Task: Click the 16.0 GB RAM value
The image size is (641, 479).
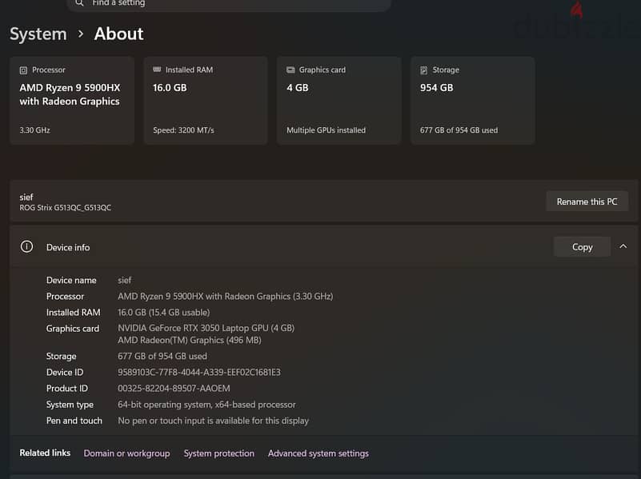Action: coord(170,88)
